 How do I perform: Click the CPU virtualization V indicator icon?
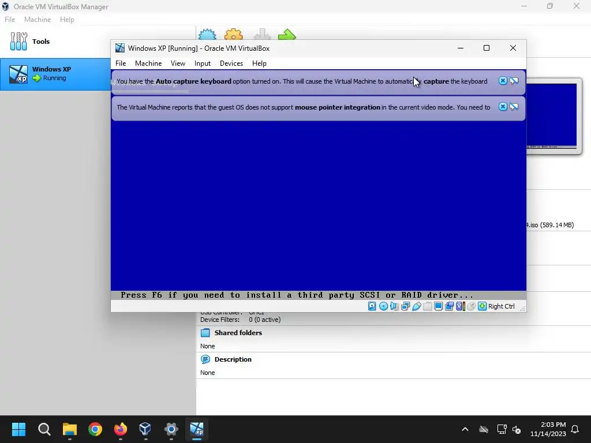[460, 306]
